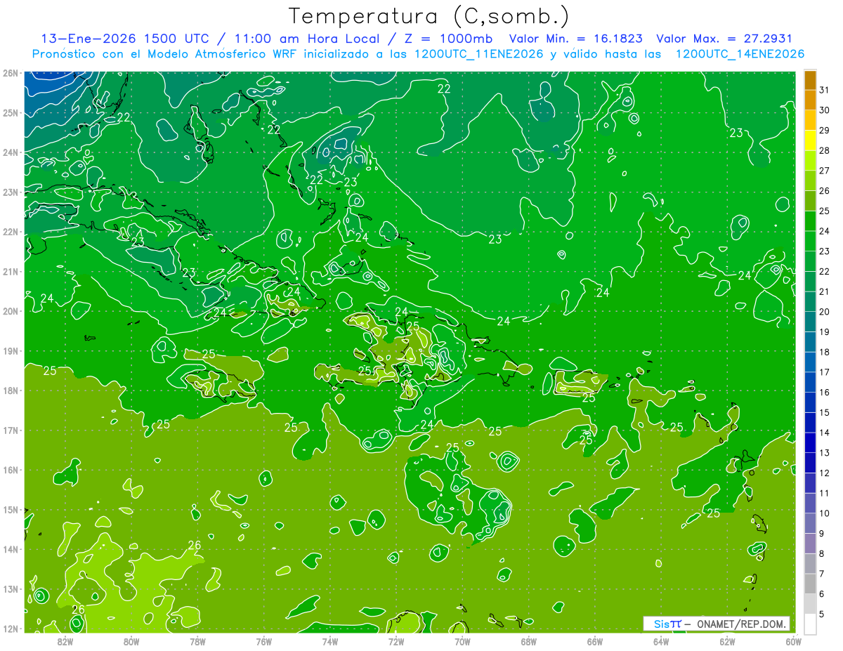Click the legend label 5
Image resolution: width=843 pixels, height=651 pixels.
(x=823, y=614)
